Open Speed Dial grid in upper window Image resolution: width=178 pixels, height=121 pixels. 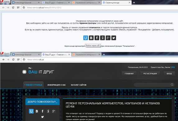pyautogui.click(x=18, y=7)
